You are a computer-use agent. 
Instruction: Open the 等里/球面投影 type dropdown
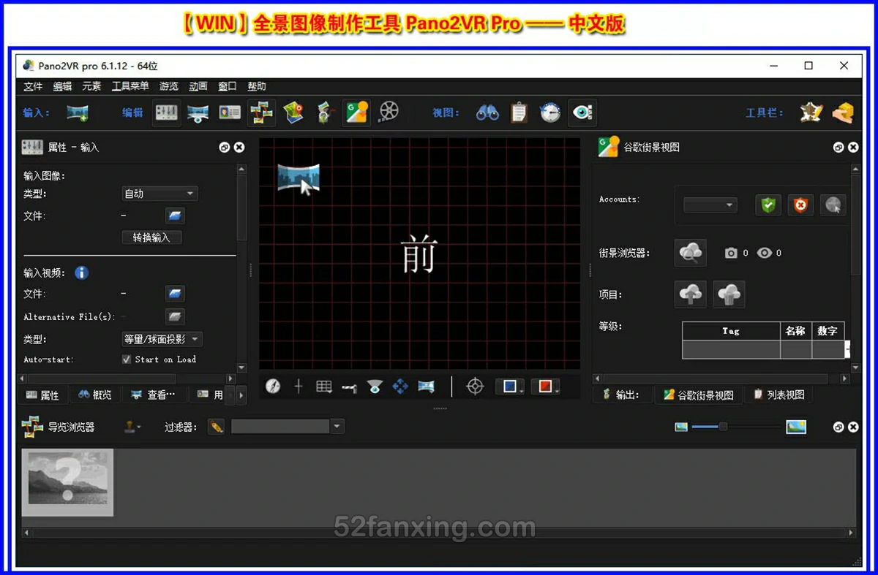click(x=162, y=339)
